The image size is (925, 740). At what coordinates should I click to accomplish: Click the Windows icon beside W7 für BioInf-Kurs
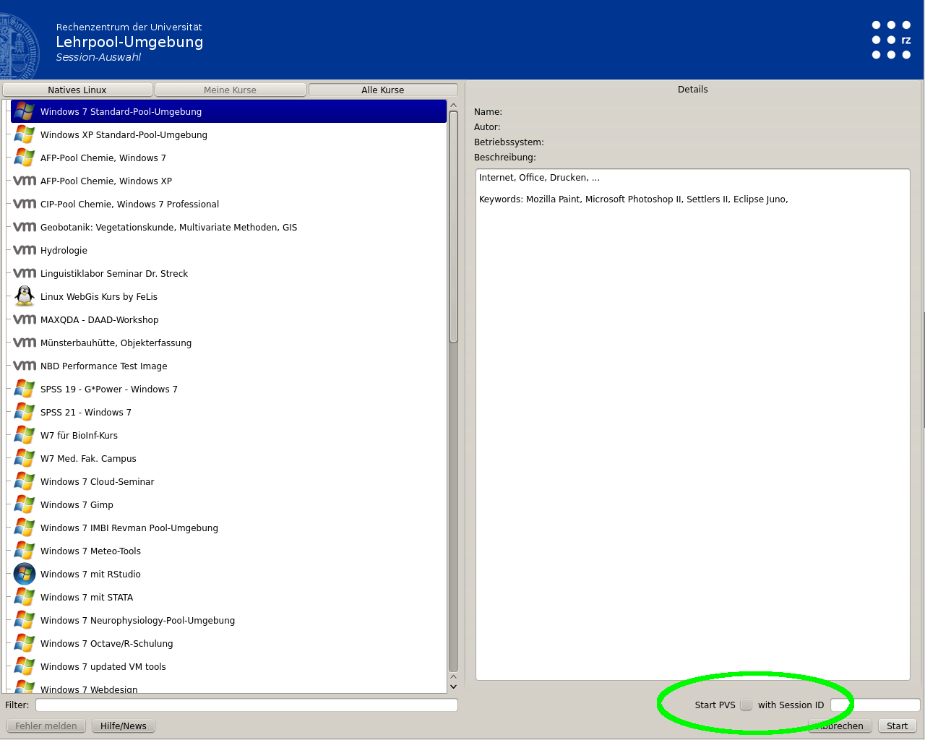pos(25,435)
